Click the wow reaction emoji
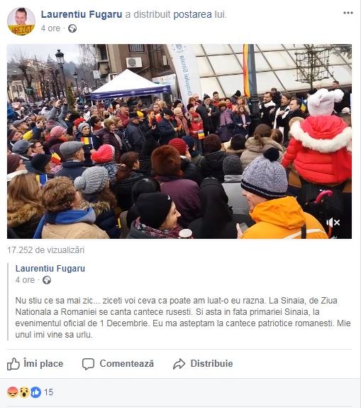This screenshot has height=408, width=361. point(24,392)
